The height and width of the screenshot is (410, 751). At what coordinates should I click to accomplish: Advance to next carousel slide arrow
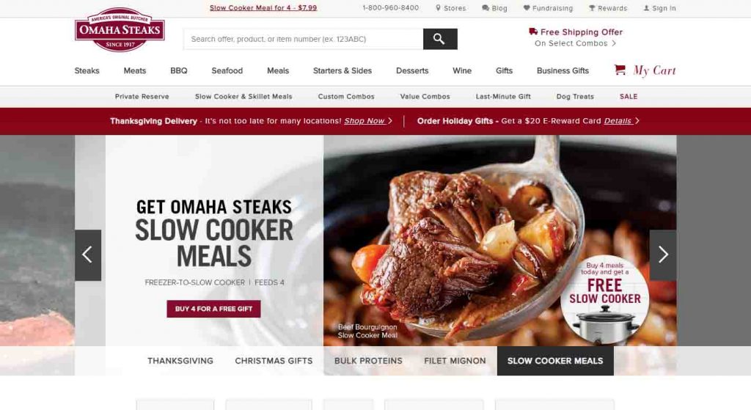click(663, 255)
